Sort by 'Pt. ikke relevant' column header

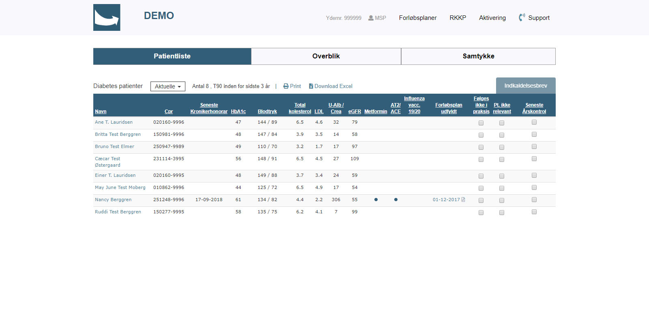[502, 108]
